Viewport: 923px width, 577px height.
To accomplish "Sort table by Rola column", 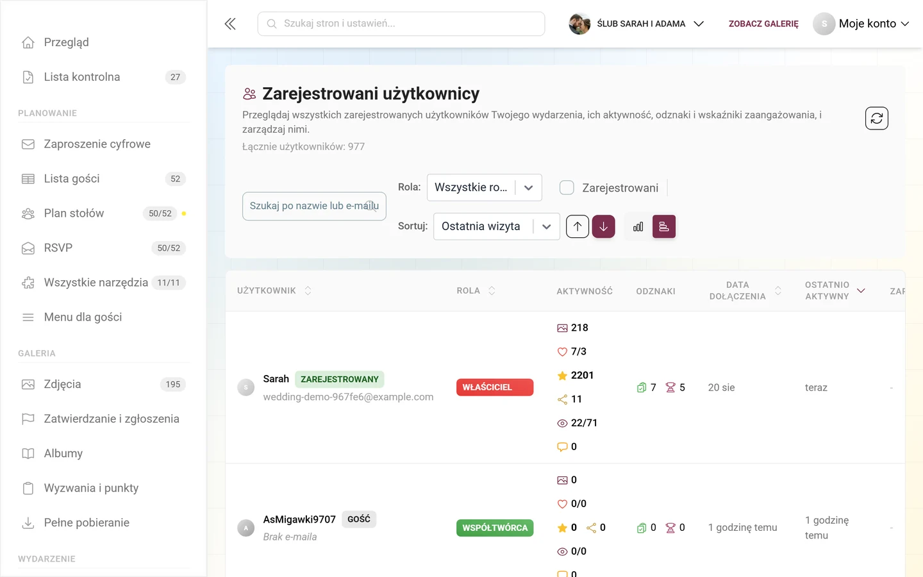I will pos(476,290).
